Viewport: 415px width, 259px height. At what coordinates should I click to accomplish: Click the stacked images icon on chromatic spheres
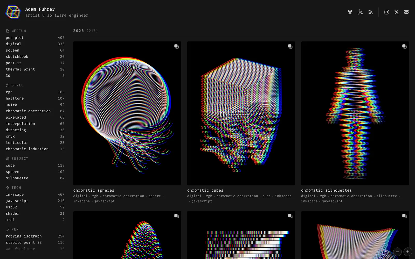pyautogui.click(x=176, y=46)
